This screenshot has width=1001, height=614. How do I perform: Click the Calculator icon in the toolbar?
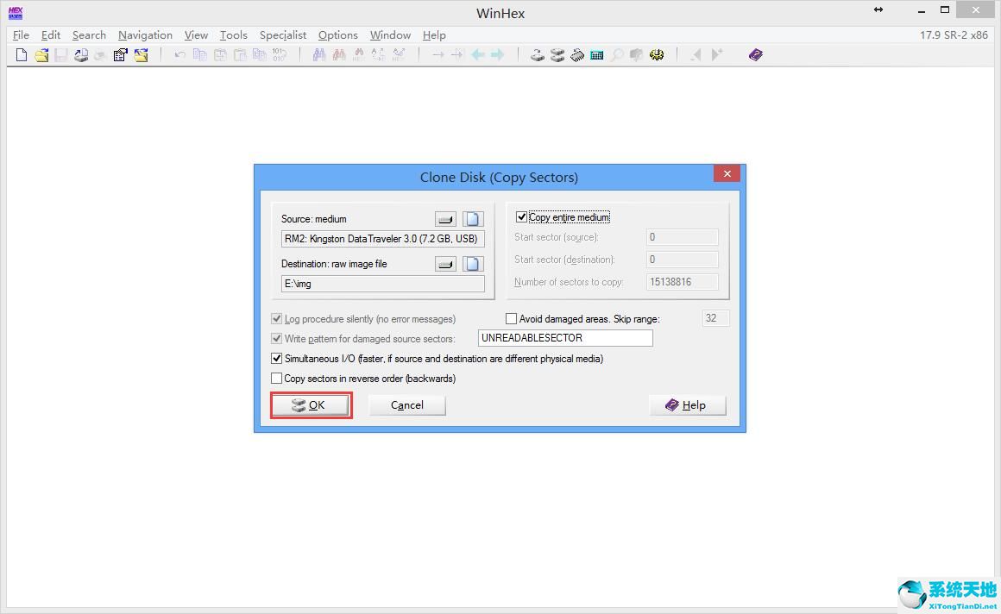point(596,55)
